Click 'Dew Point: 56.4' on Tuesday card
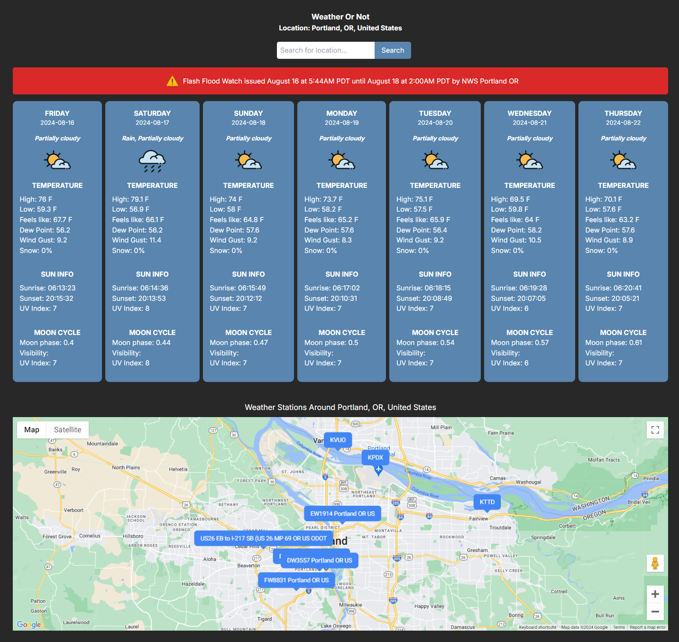 point(422,230)
